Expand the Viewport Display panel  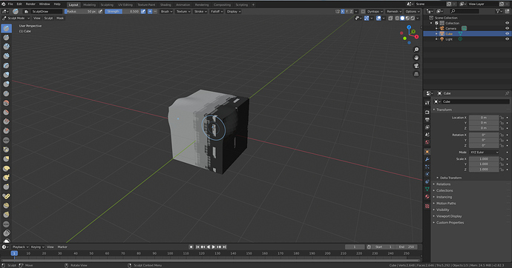(449, 216)
